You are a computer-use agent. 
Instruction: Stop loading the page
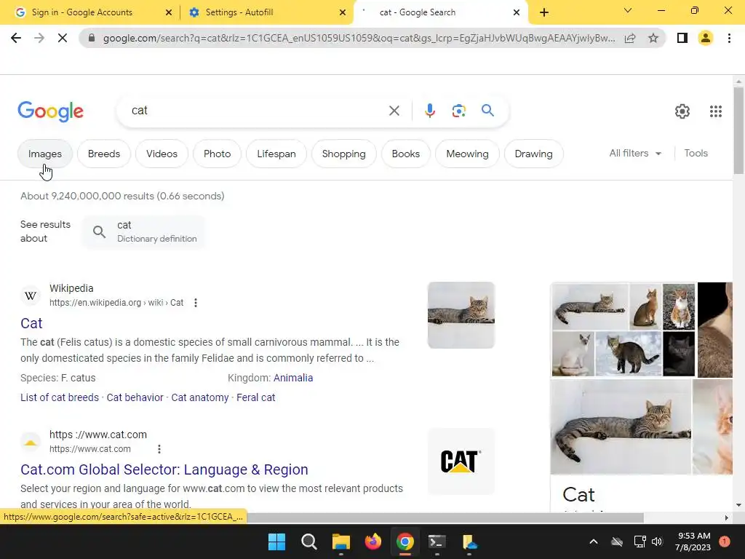pyautogui.click(x=63, y=38)
